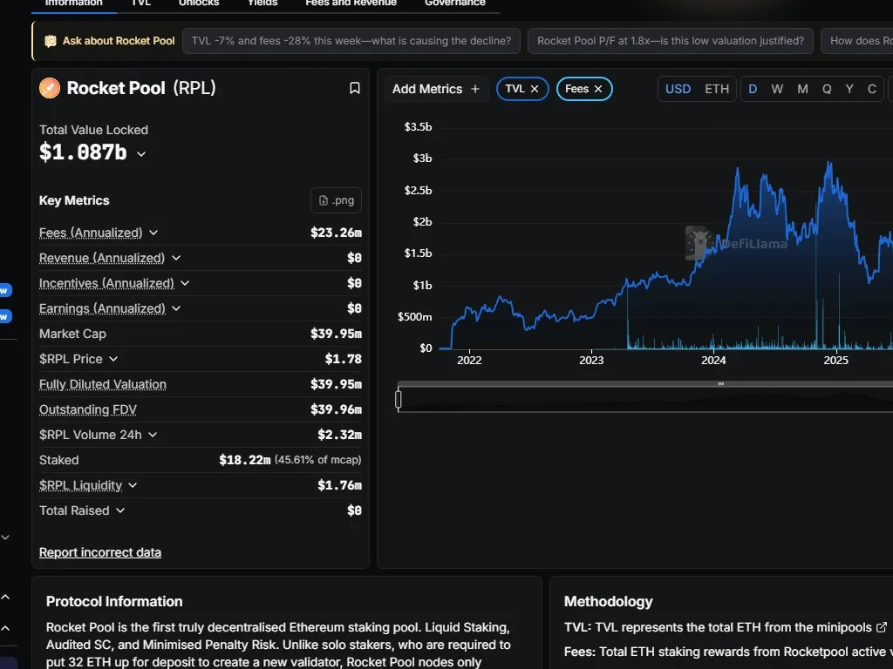The width and height of the screenshot is (893, 669).
Task: Click the TVL chart peak near 2025
Action: click(x=829, y=164)
